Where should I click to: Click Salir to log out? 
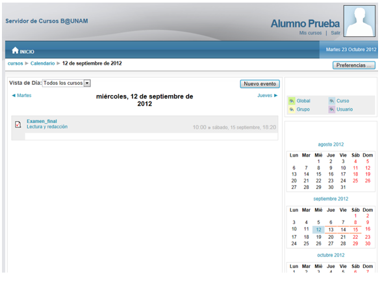pos(335,33)
